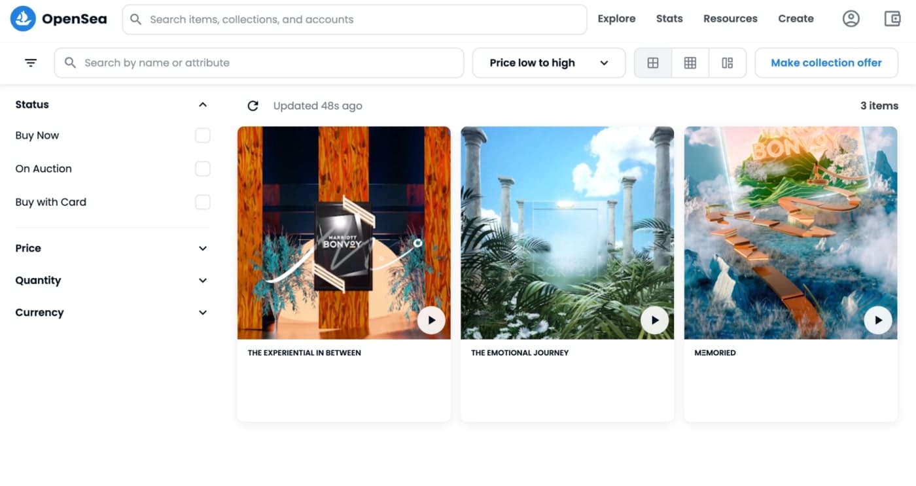Expand the Currency filter section
Image resolution: width=916 pixels, height=486 pixels.
tap(203, 313)
